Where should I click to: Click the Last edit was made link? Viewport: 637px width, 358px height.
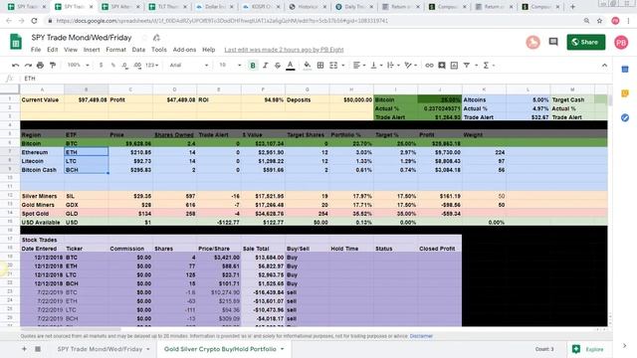pos(284,50)
